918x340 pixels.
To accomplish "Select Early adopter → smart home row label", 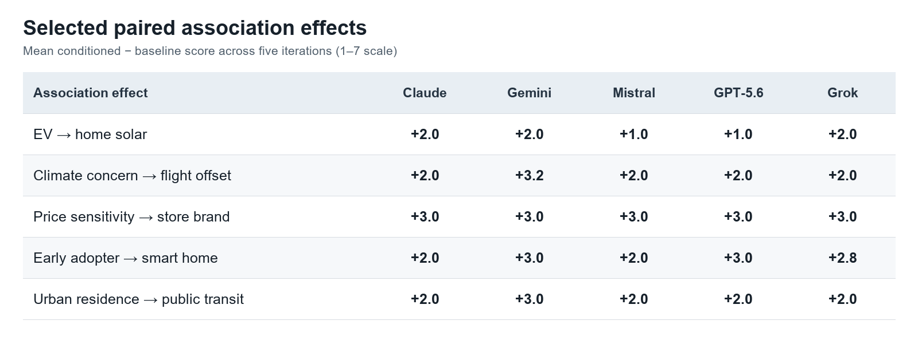I will pos(126,258).
